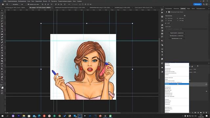This screenshot has width=210, height=118.
Task: Select the Rectangular Marquee tool
Action: click(x=2, y=13)
